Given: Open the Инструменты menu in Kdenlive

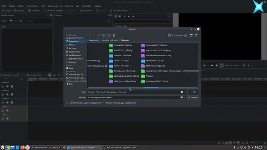Looking at the screenshot, I should [32, 6].
